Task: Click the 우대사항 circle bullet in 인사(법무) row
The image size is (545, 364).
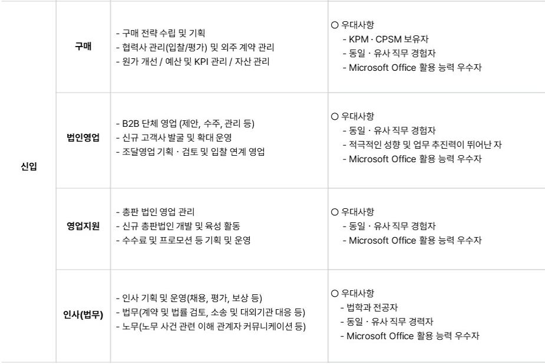Action: (x=335, y=293)
